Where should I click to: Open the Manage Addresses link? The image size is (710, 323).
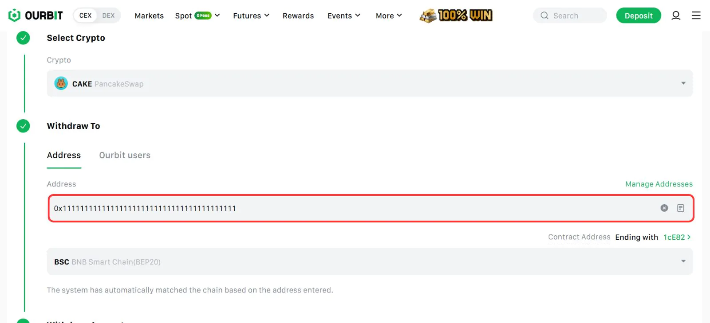point(659,184)
